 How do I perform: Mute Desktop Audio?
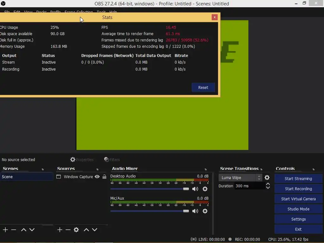(195, 189)
